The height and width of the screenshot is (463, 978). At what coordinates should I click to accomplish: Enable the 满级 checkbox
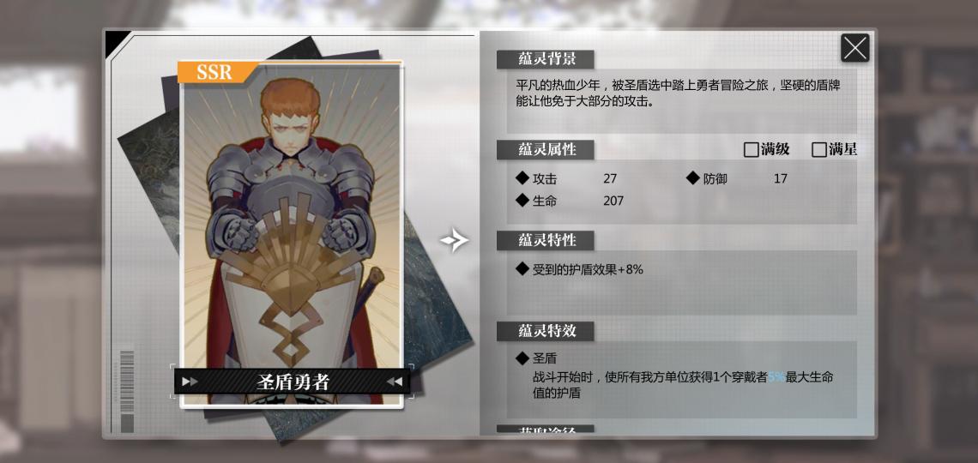click(751, 149)
